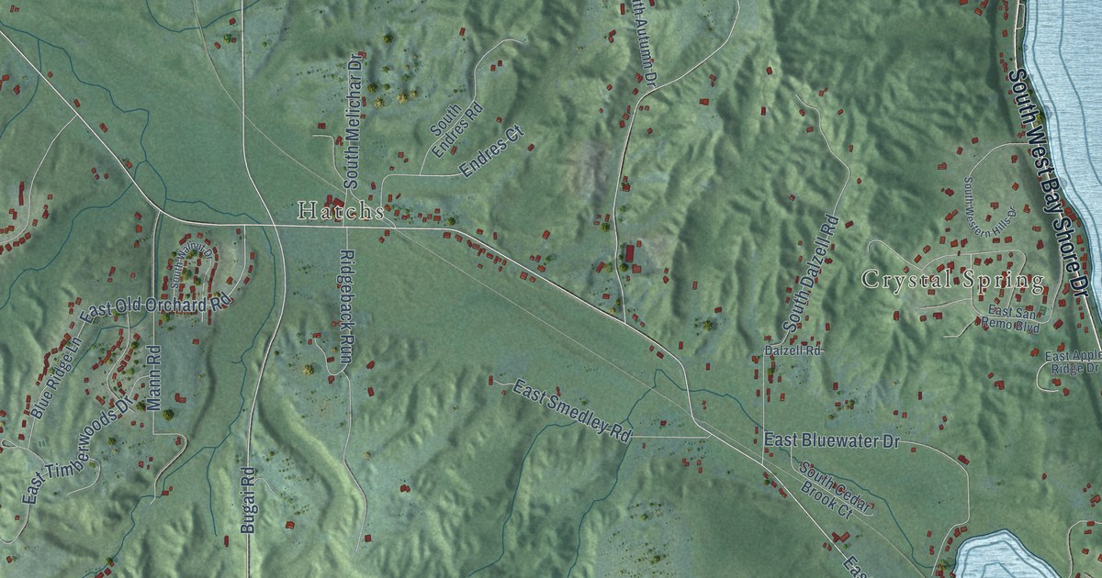Viewport: 1102px width, 578px height.
Task: Select the Bugai Rd label
Action: [247, 501]
